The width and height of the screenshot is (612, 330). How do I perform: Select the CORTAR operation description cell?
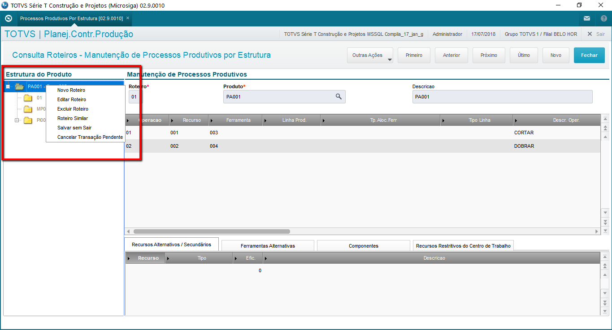[x=524, y=133]
